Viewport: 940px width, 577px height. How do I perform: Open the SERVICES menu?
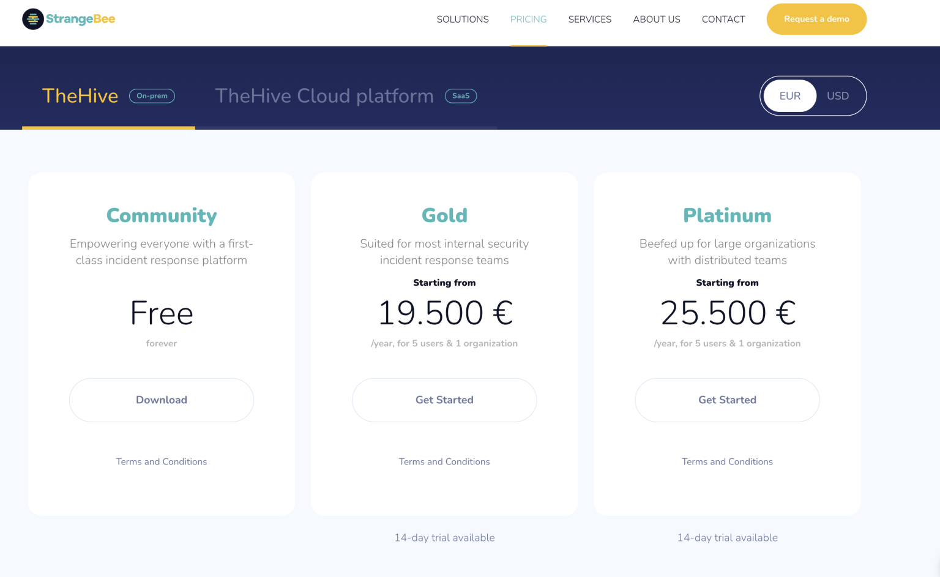[x=589, y=19]
